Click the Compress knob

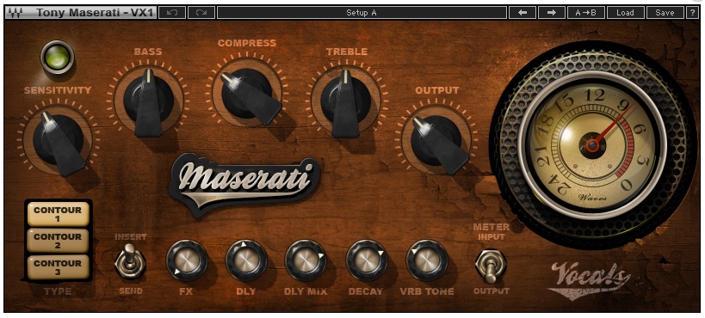click(x=247, y=94)
